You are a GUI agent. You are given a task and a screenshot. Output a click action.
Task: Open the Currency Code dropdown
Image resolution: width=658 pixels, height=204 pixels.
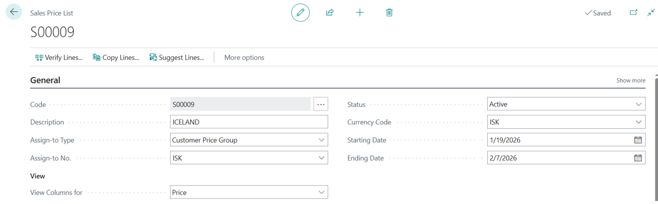[x=638, y=122]
